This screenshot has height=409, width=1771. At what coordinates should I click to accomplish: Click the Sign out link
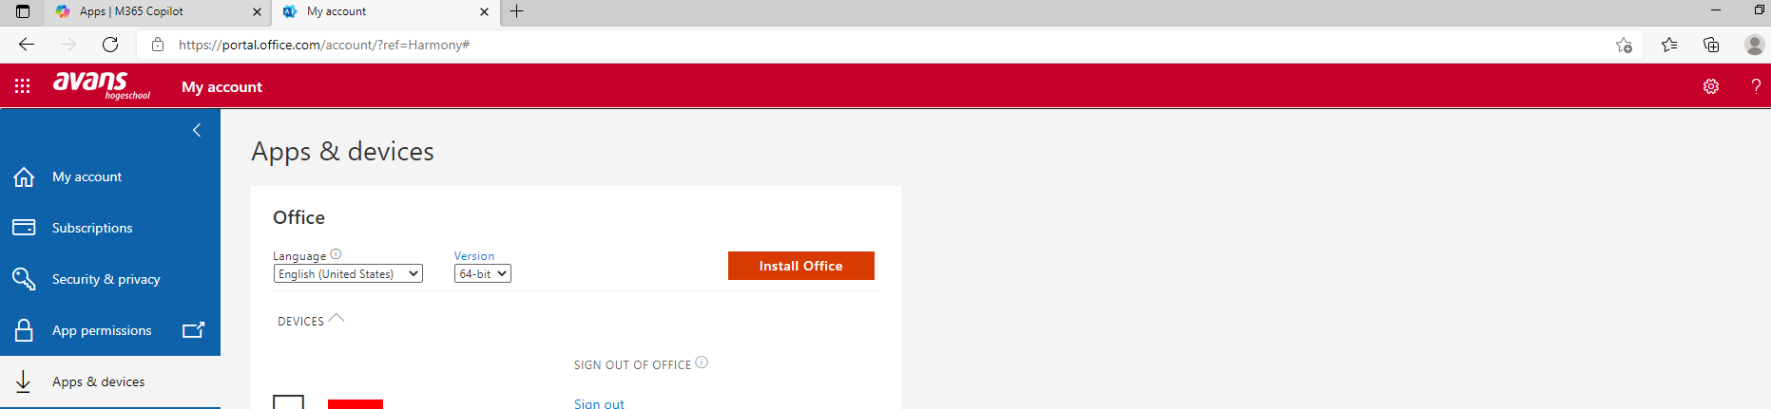pos(599,403)
